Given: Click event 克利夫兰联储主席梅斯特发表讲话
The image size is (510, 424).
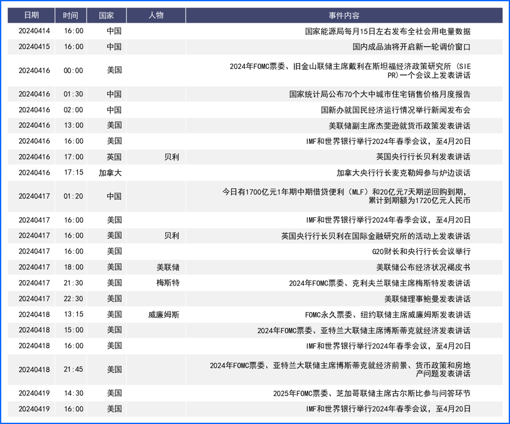Looking at the screenshot, I should point(380,283).
